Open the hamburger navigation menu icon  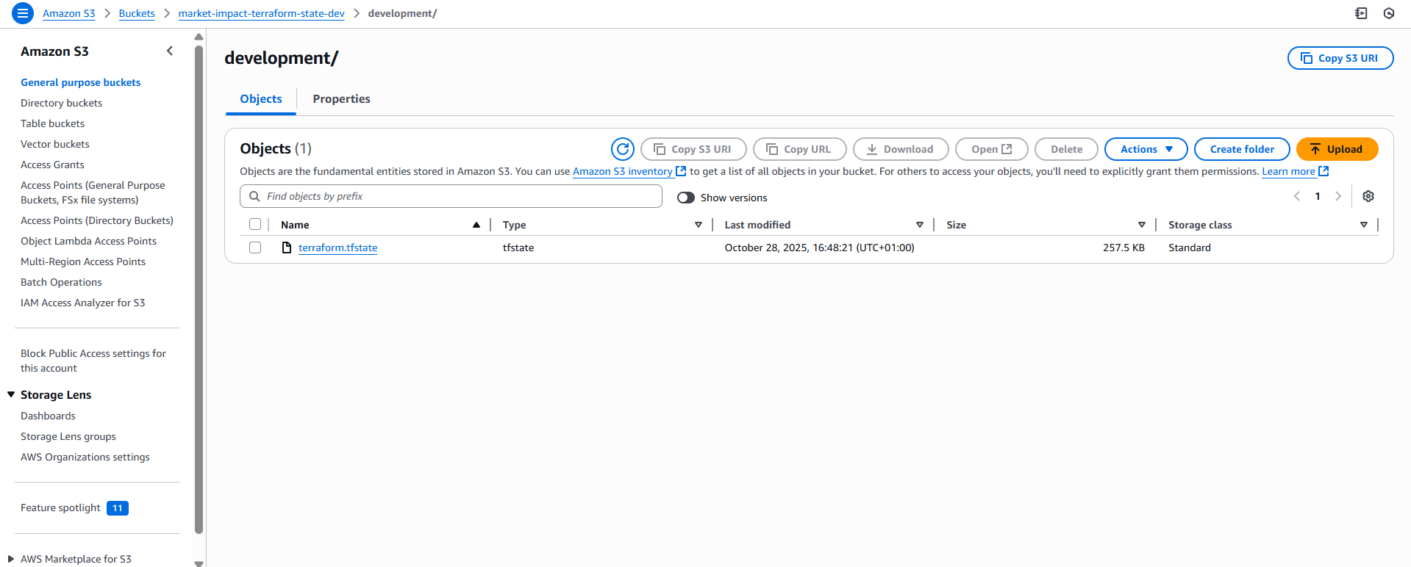click(23, 13)
